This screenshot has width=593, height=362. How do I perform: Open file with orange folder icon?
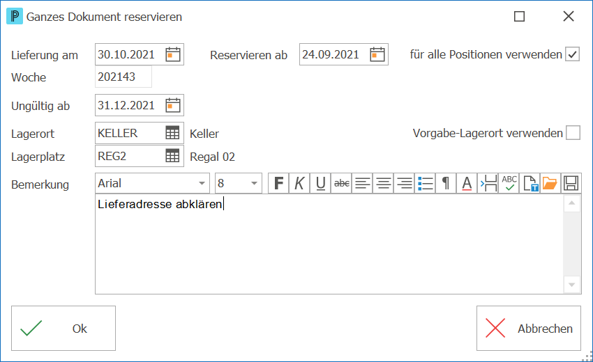click(x=551, y=184)
